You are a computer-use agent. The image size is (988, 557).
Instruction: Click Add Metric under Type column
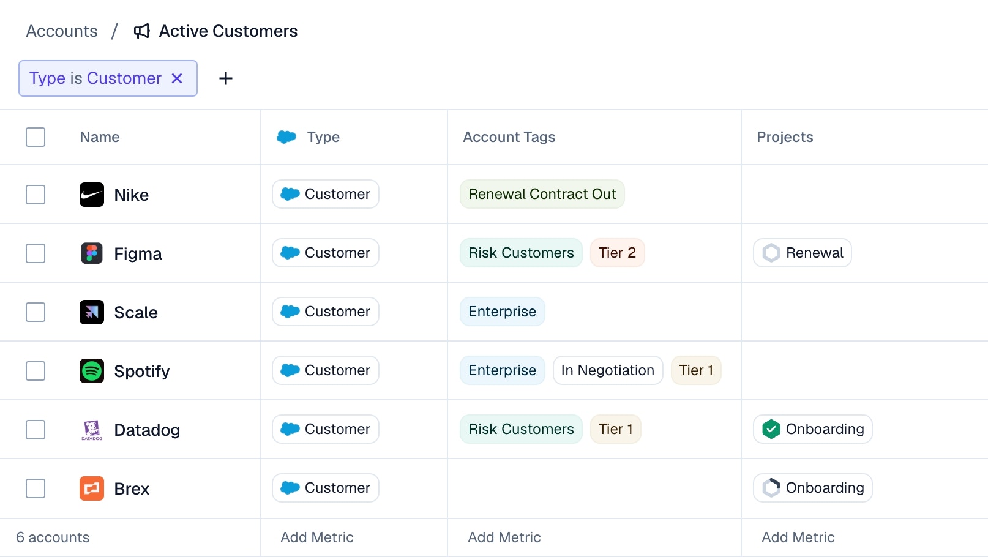point(317,537)
